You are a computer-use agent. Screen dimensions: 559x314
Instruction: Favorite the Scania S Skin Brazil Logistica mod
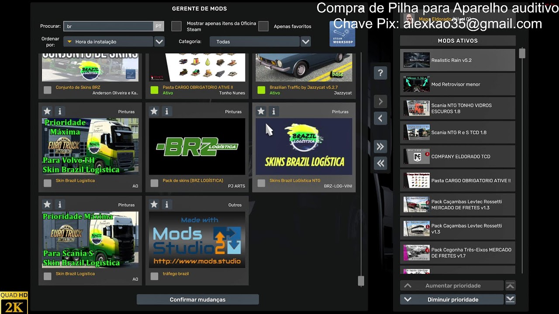pos(47,204)
